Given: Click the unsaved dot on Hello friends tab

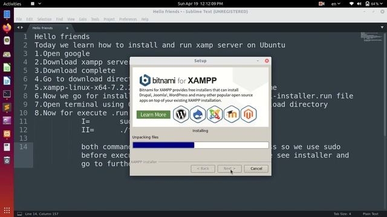Looking at the screenshot, I should point(67,28).
